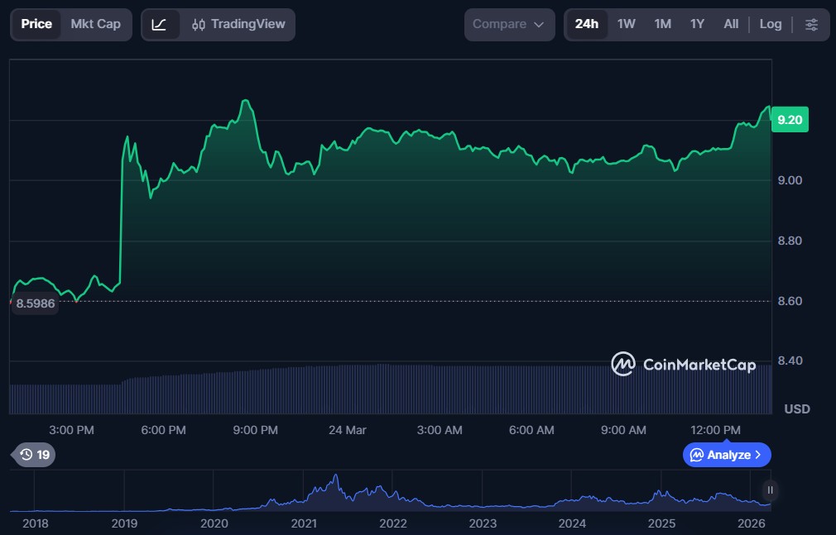Image resolution: width=836 pixels, height=535 pixels.
Task: Switch to the 1Y timeframe tab
Action: 698,24
